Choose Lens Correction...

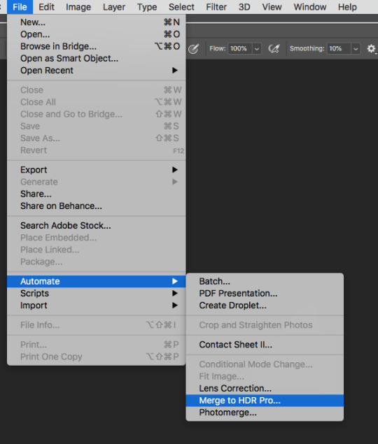click(x=265, y=388)
